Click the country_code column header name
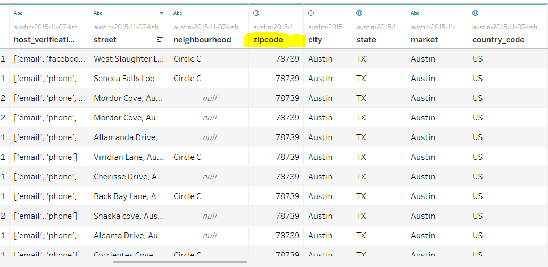 pyautogui.click(x=498, y=40)
